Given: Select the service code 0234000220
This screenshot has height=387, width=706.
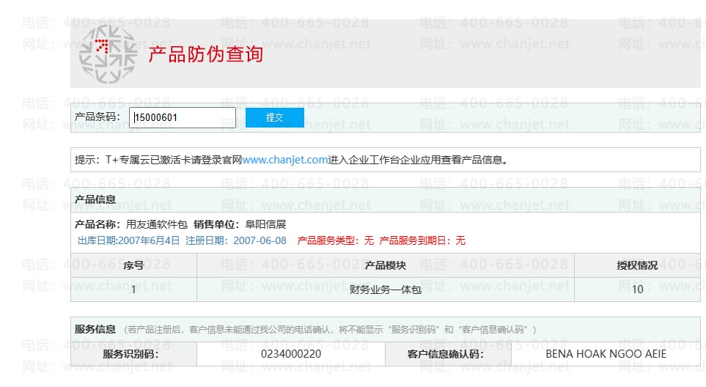Looking at the screenshot, I should tap(291, 354).
